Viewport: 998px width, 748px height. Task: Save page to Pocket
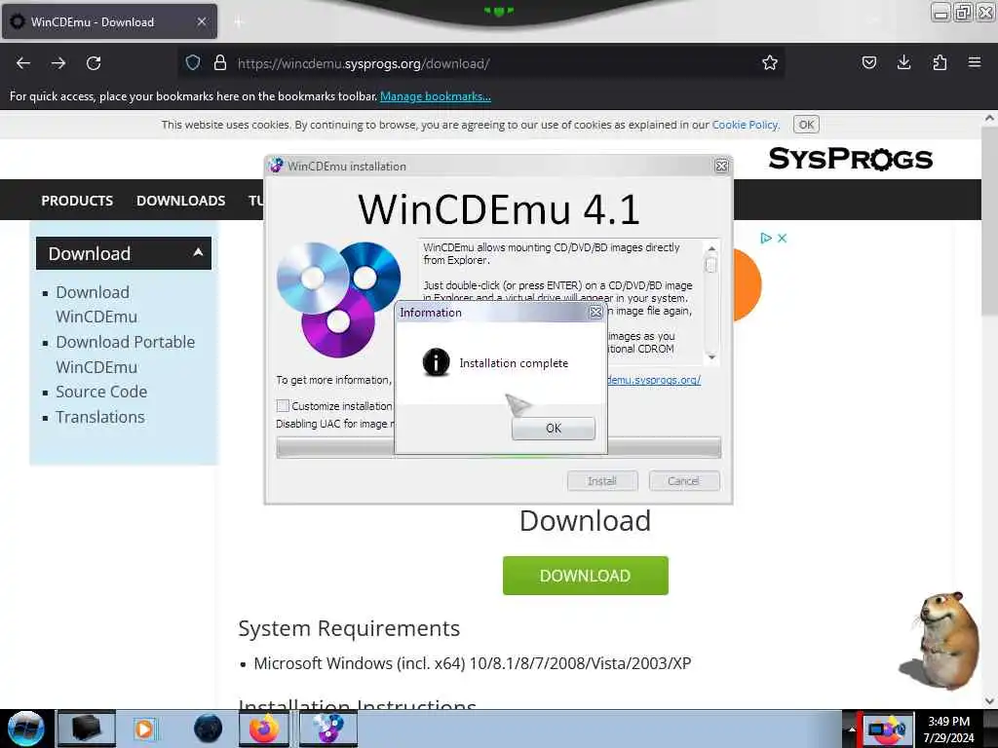pyautogui.click(x=868, y=63)
